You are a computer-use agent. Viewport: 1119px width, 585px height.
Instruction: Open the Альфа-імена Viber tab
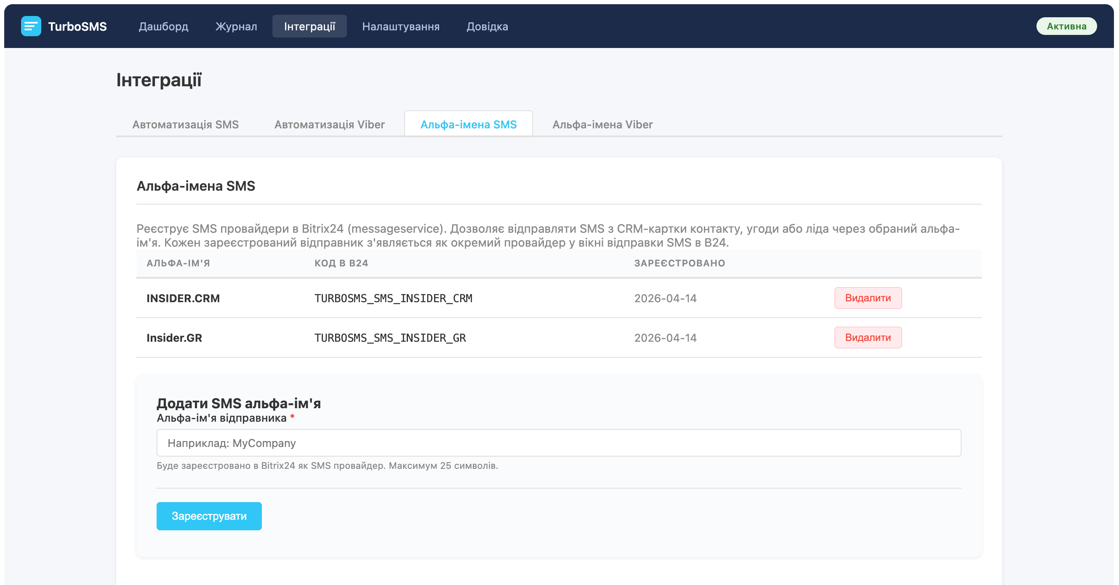coord(602,125)
